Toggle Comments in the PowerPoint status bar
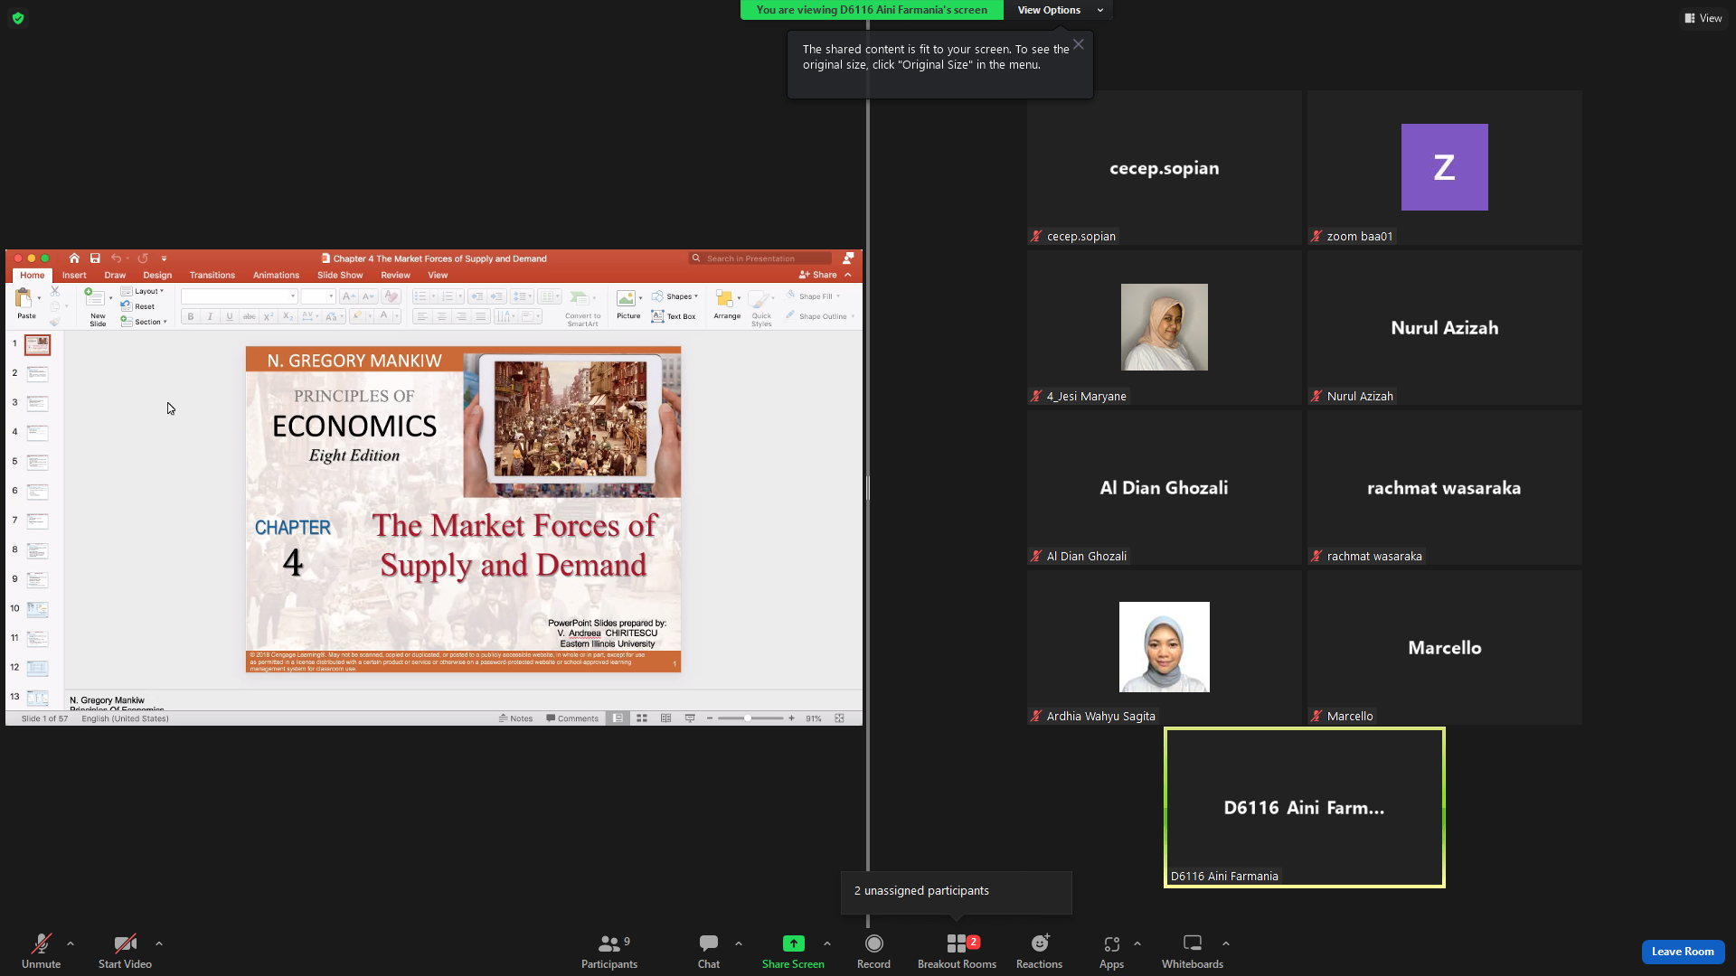This screenshot has width=1736, height=976. tap(572, 718)
